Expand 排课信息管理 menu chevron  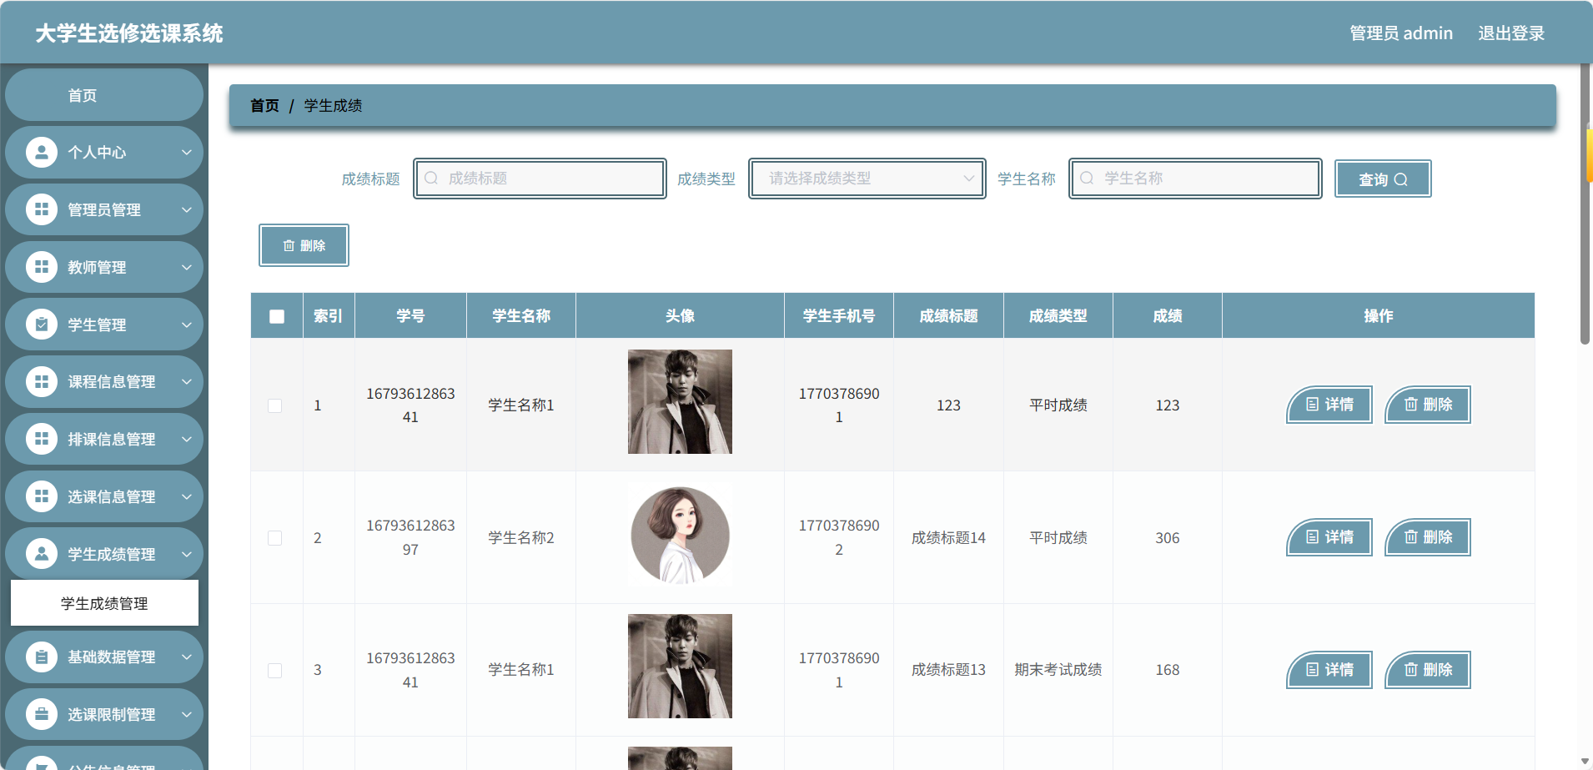(187, 439)
